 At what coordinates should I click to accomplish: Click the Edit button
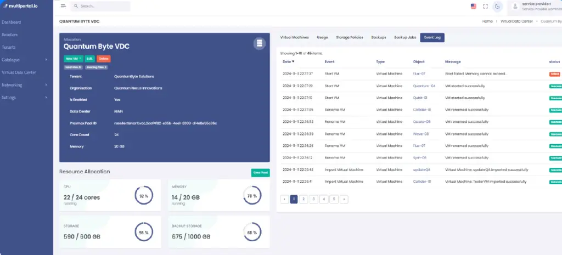89,59
